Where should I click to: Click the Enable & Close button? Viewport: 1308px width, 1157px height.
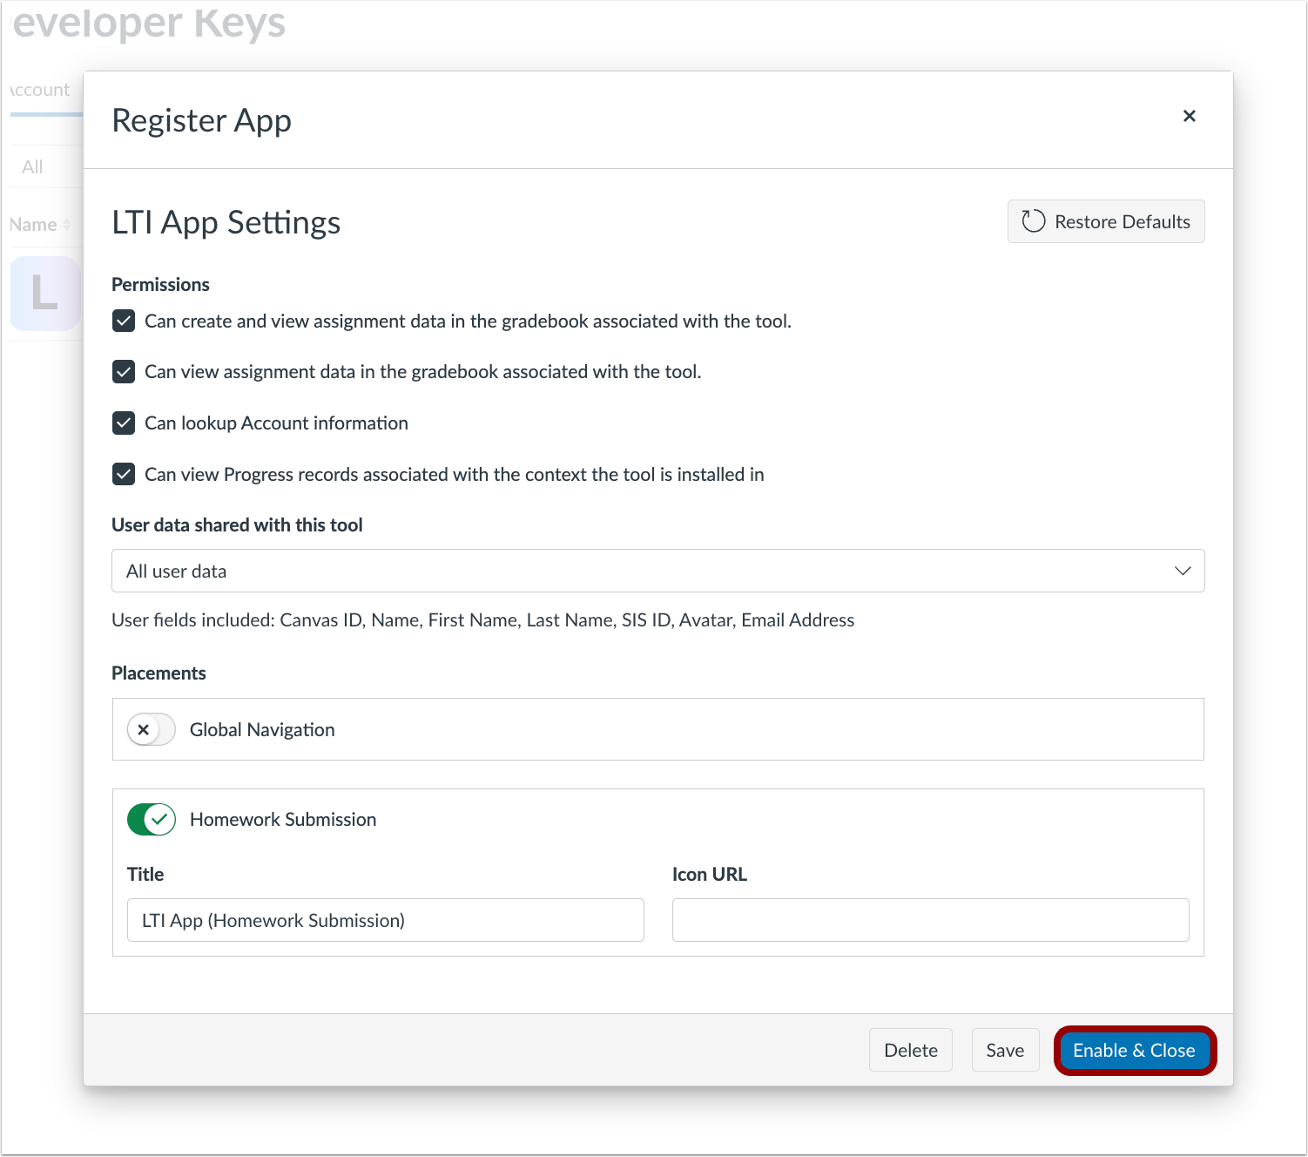(1134, 1050)
